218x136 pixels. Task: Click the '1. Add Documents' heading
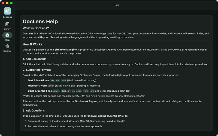pyautogui.click(x=35, y=59)
